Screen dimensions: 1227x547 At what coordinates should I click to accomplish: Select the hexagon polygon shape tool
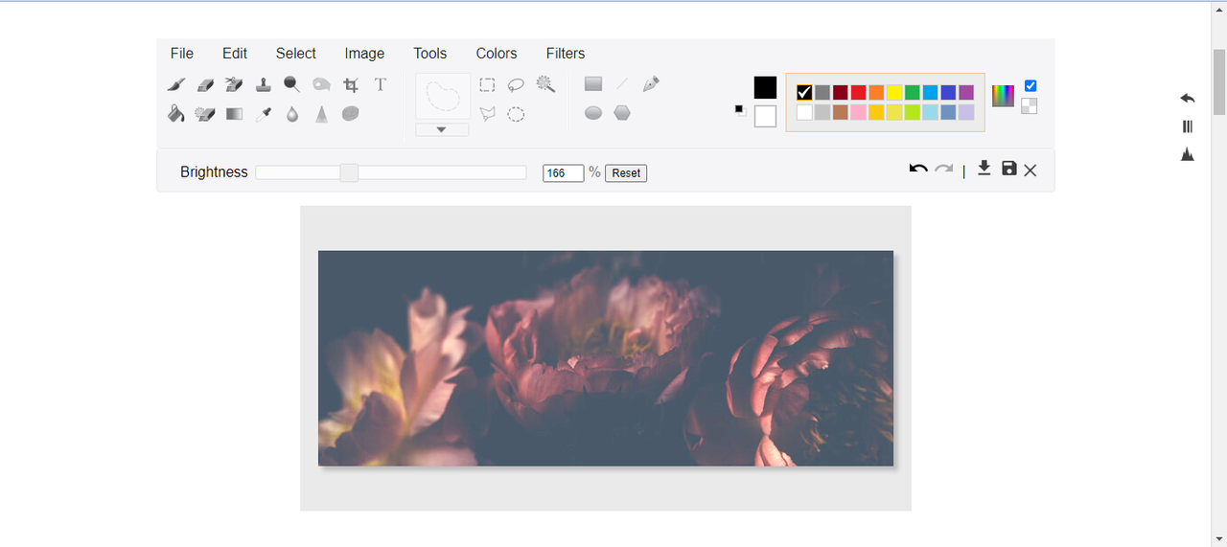click(x=622, y=113)
